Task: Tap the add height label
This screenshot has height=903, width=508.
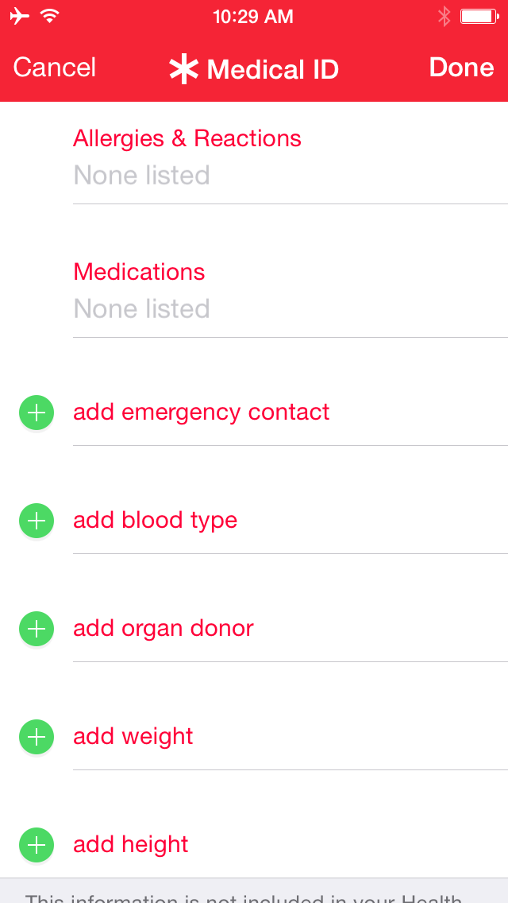Action: coord(131,845)
